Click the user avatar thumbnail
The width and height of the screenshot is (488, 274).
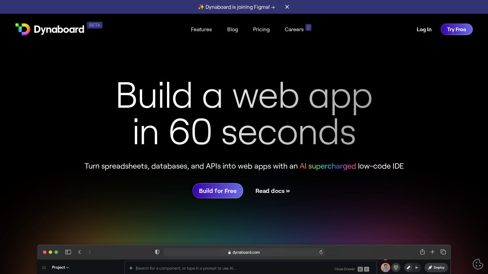(385, 267)
